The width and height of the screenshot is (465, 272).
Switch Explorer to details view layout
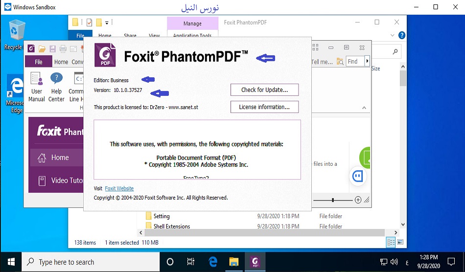coord(391,242)
